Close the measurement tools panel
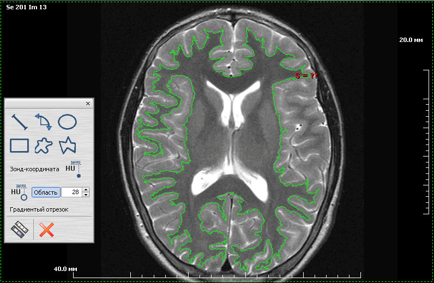Viewport: 434px width, 283px height. pos(88,103)
